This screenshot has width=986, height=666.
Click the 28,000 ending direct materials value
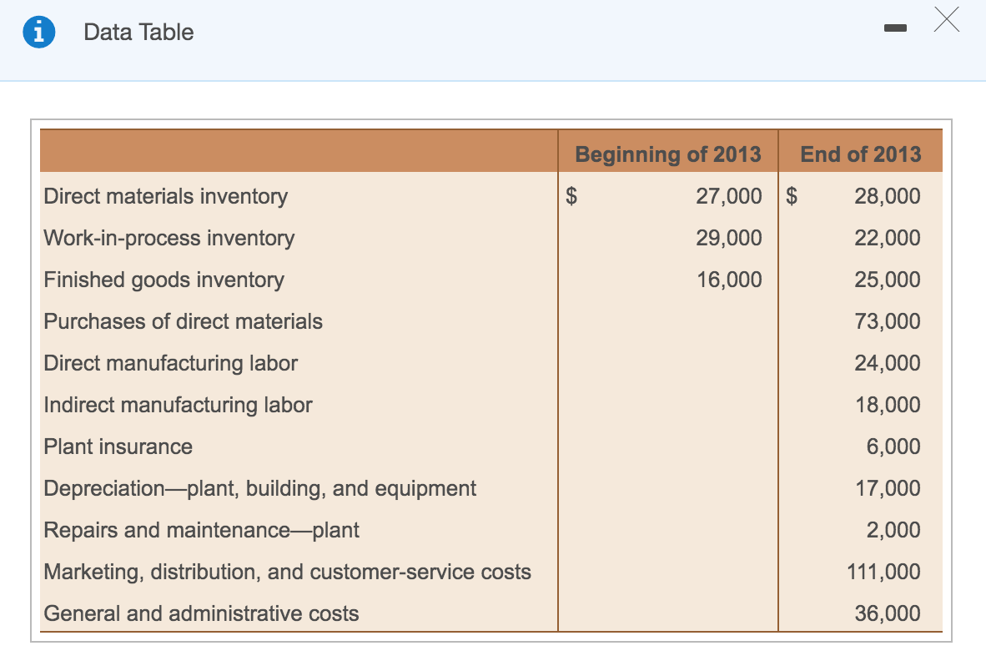click(x=889, y=196)
